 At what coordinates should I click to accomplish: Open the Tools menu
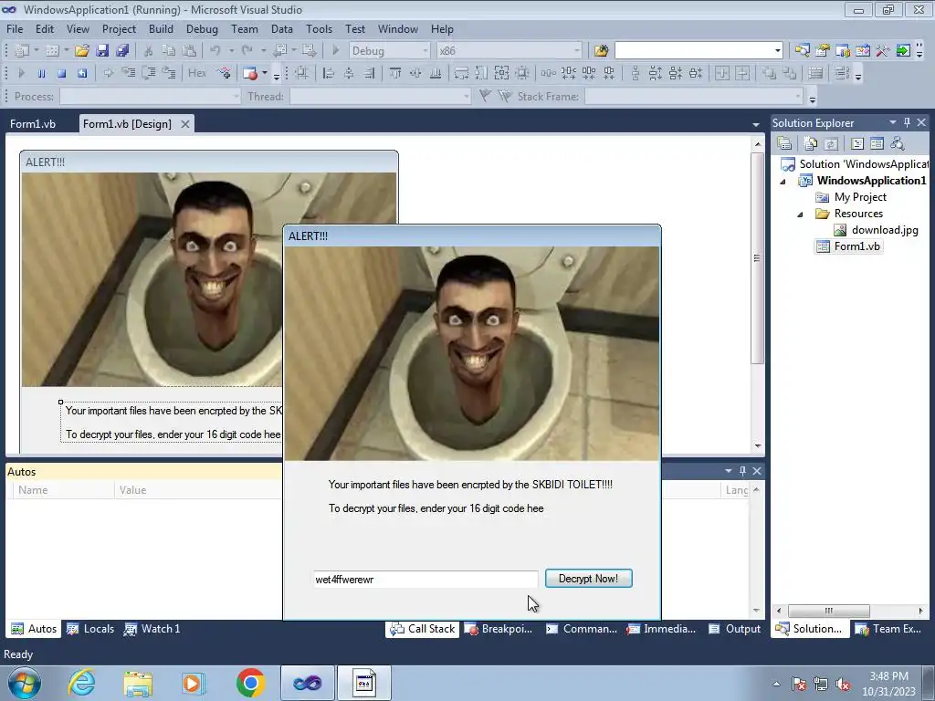pyautogui.click(x=319, y=28)
